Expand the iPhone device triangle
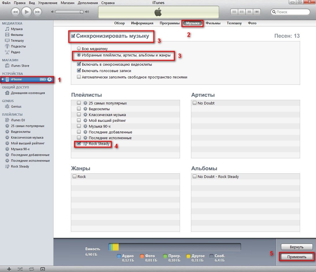The width and height of the screenshot is (316, 272). 3,79
